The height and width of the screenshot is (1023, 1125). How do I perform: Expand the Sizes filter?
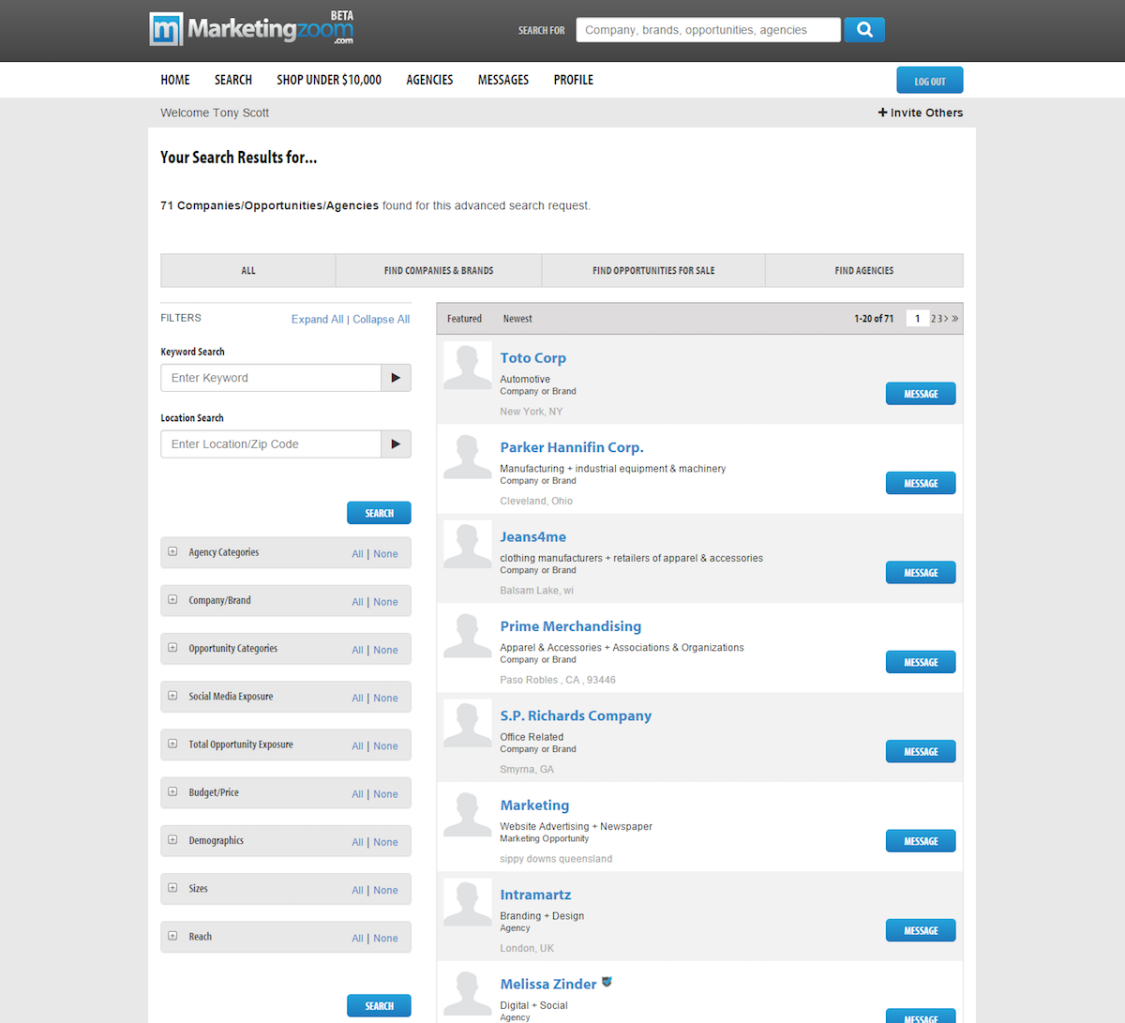pyautogui.click(x=172, y=888)
